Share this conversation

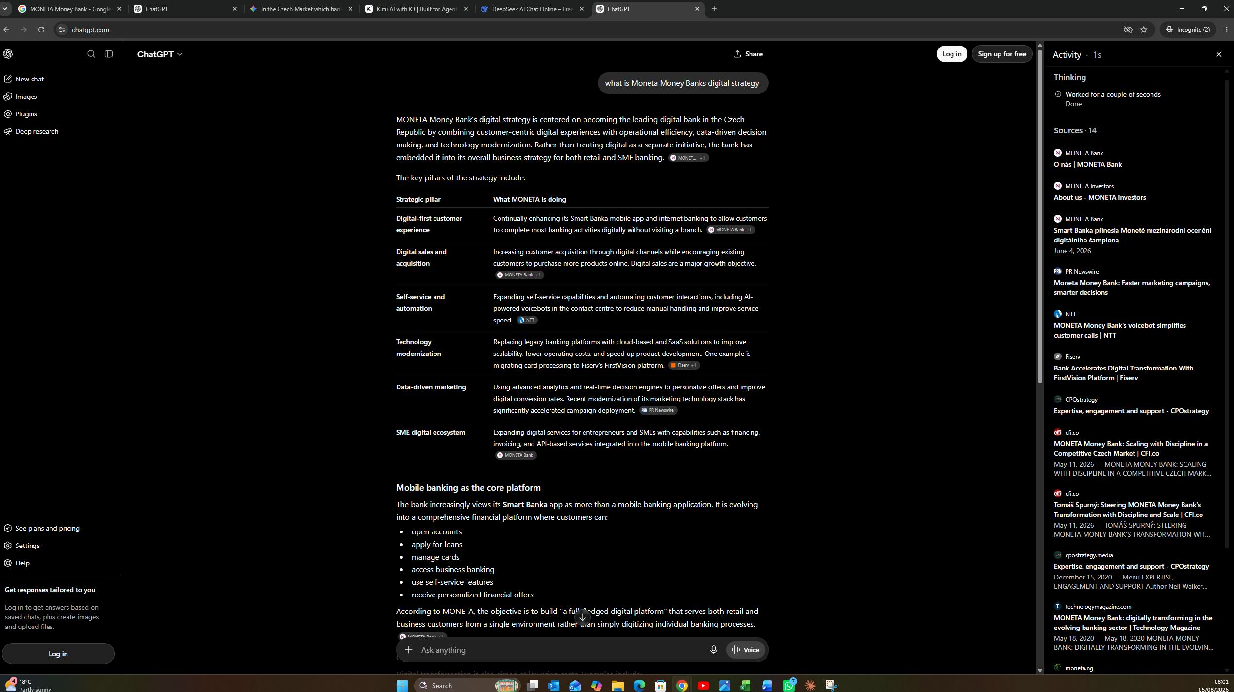click(748, 54)
